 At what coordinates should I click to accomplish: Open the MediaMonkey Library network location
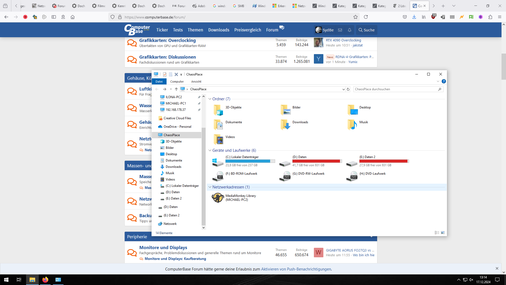pyautogui.click(x=218, y=198)
